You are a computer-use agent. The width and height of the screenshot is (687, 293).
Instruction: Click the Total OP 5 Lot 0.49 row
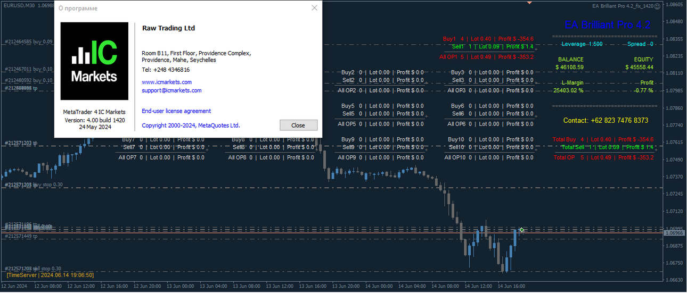603,157
